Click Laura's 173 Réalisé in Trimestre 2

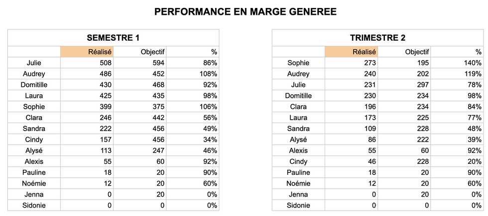pos(352,118)
